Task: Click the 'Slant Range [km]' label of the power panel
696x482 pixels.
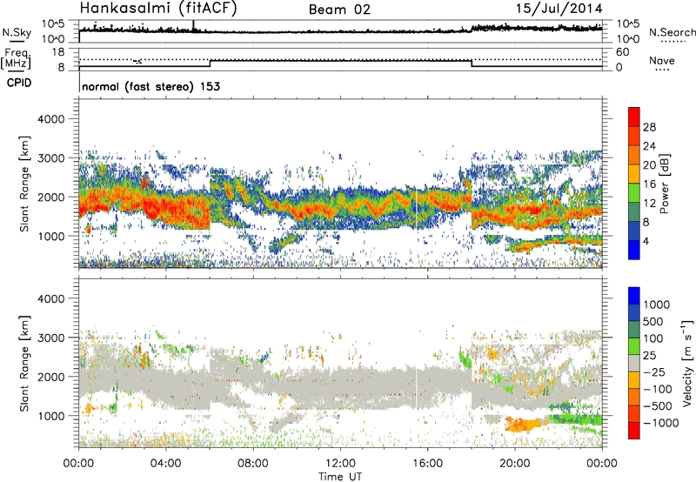Action: coord(24,184)
